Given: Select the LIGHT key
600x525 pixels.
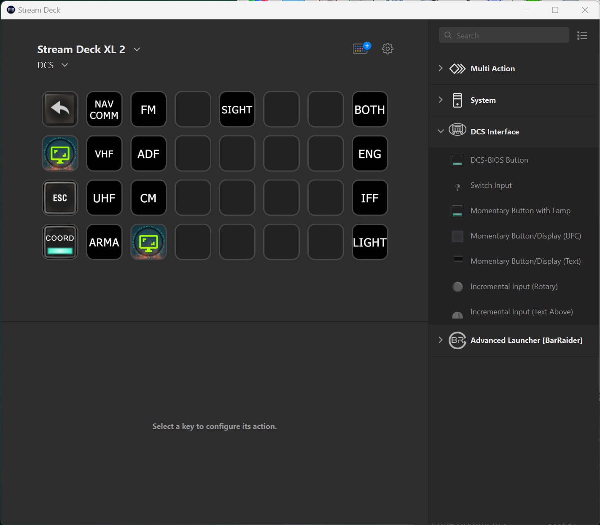Looking at the screenshot, I should [370, 242].
